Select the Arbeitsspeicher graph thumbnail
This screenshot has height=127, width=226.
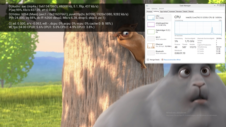click(x=151, y=25)
